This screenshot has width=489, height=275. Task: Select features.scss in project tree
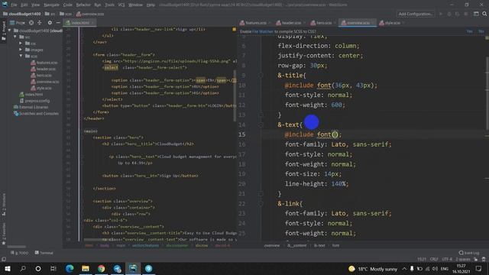(44, 63)
